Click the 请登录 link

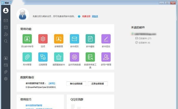pos(95,16)
